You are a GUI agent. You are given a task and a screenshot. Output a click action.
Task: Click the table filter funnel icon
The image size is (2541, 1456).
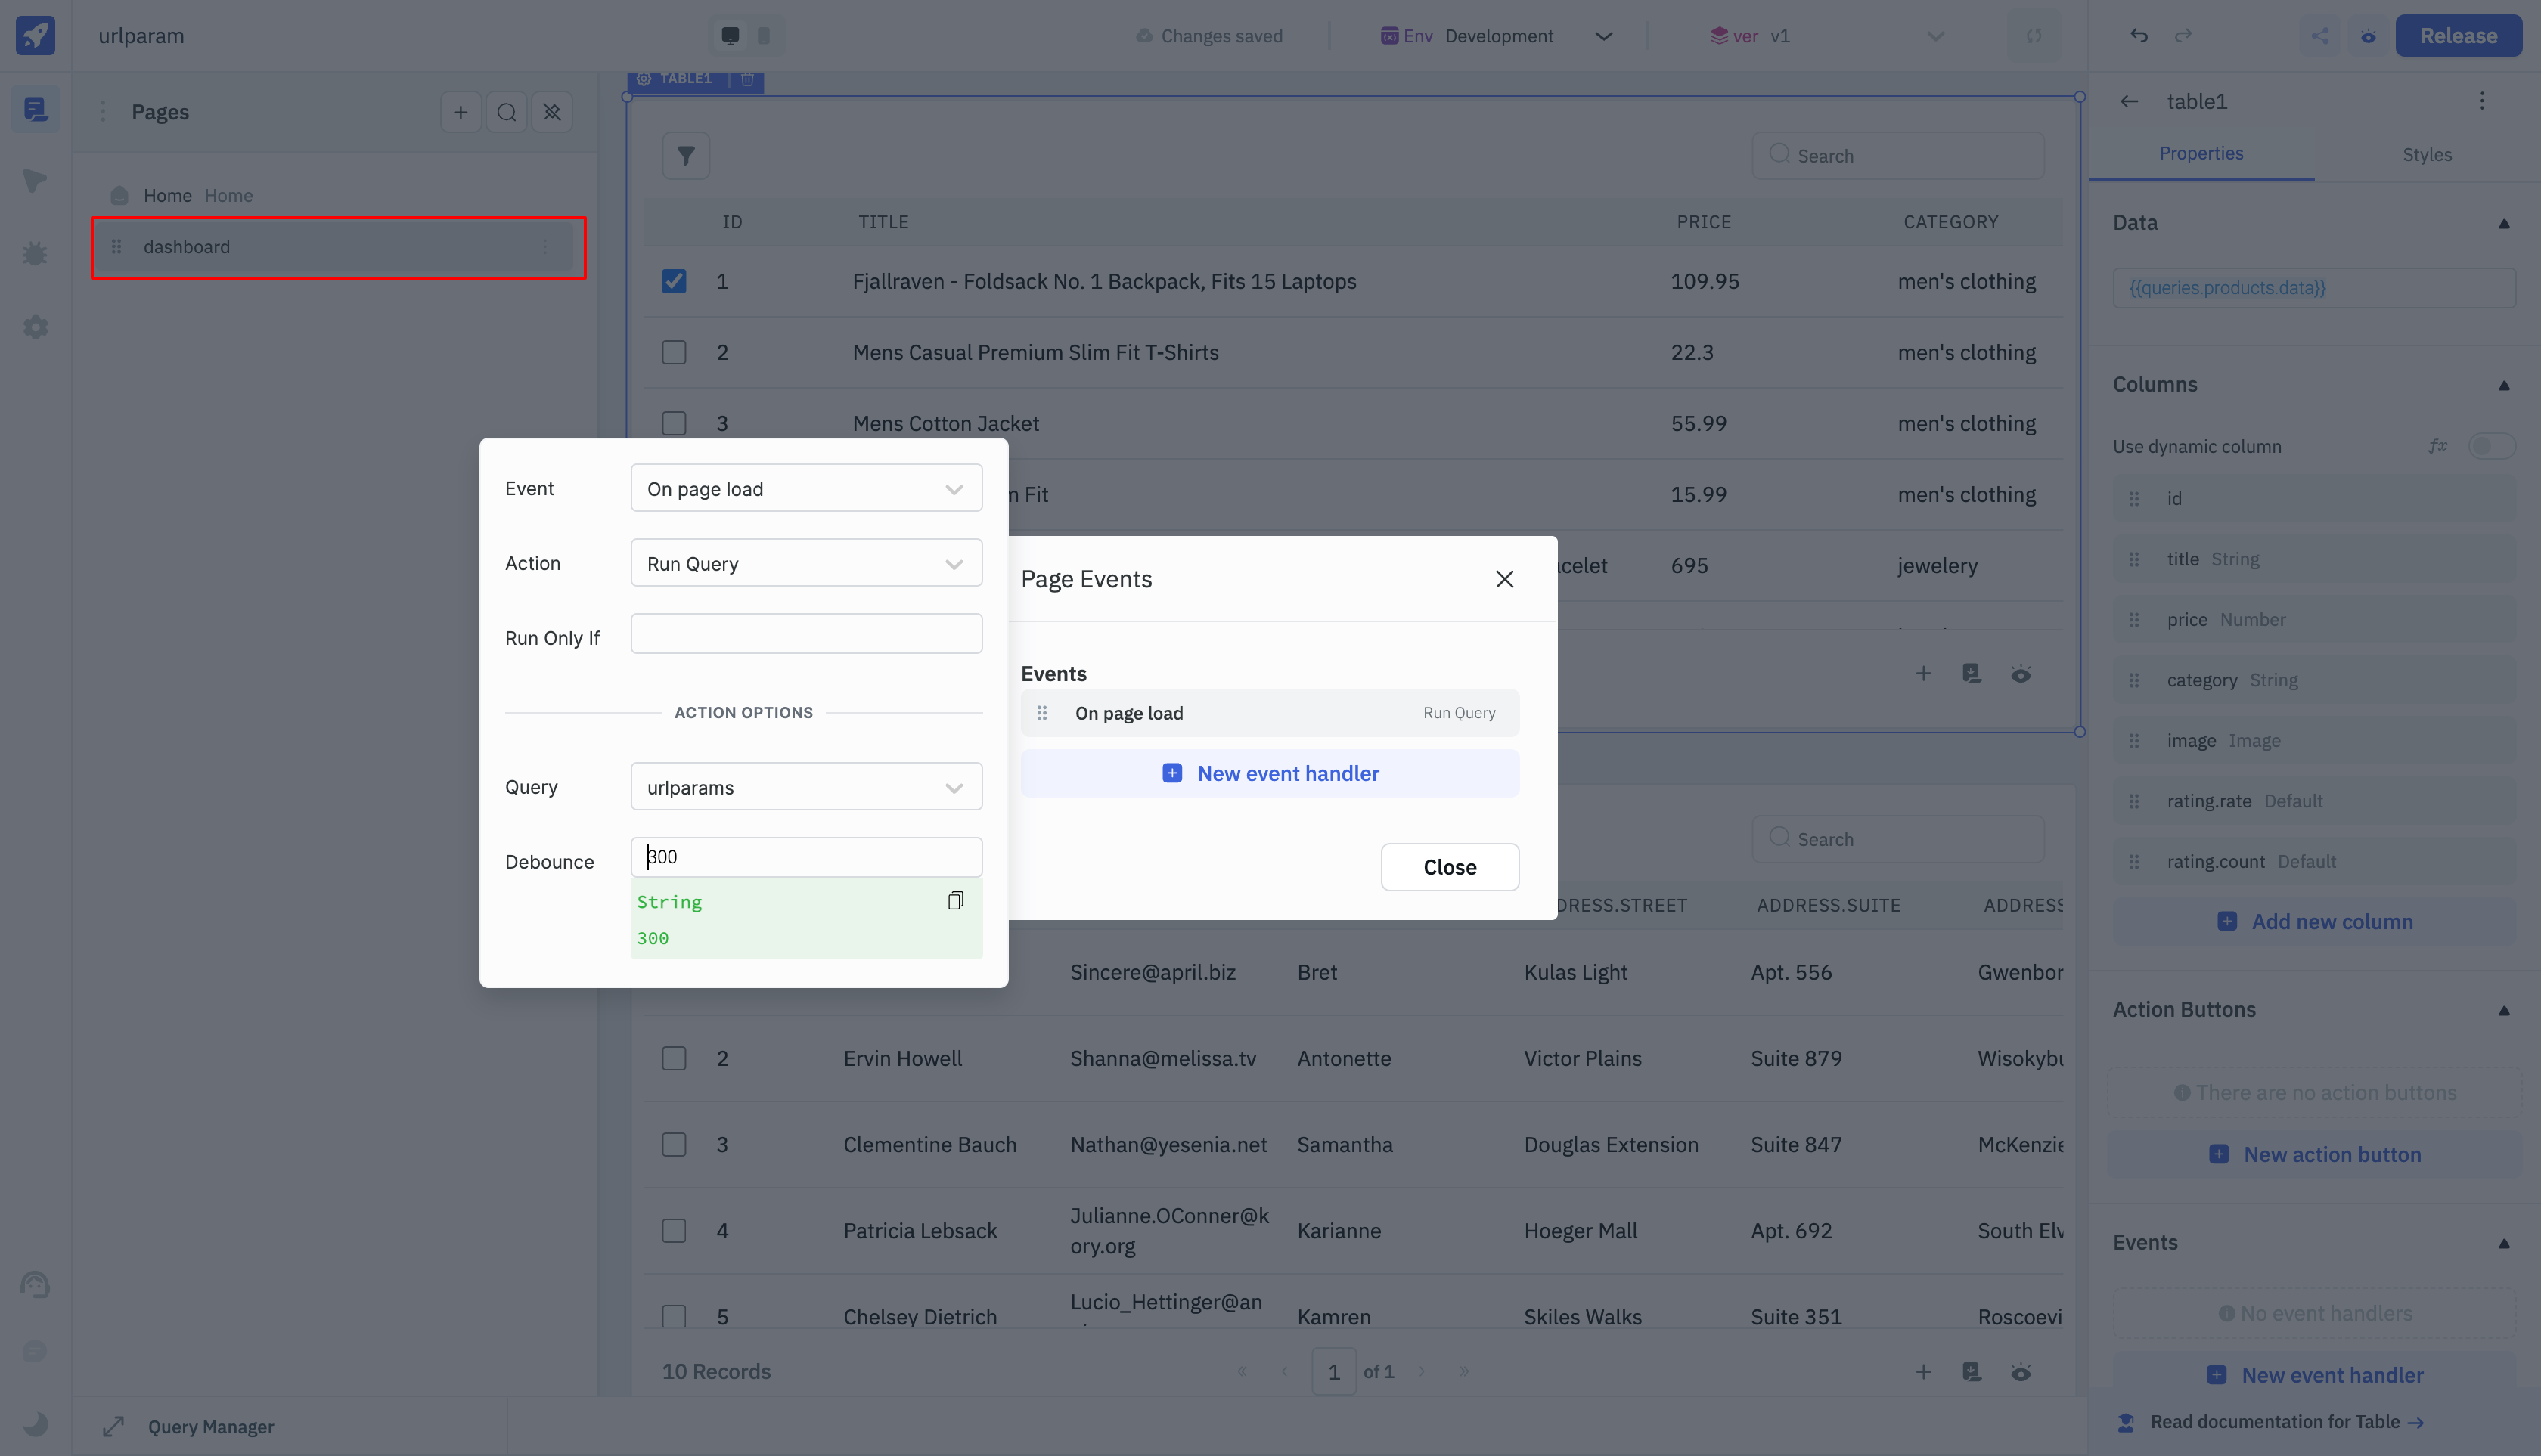[685, 156]
